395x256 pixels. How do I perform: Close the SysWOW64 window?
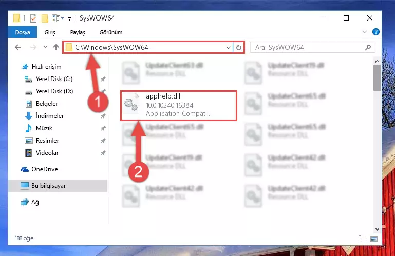(x=369, y=18)
